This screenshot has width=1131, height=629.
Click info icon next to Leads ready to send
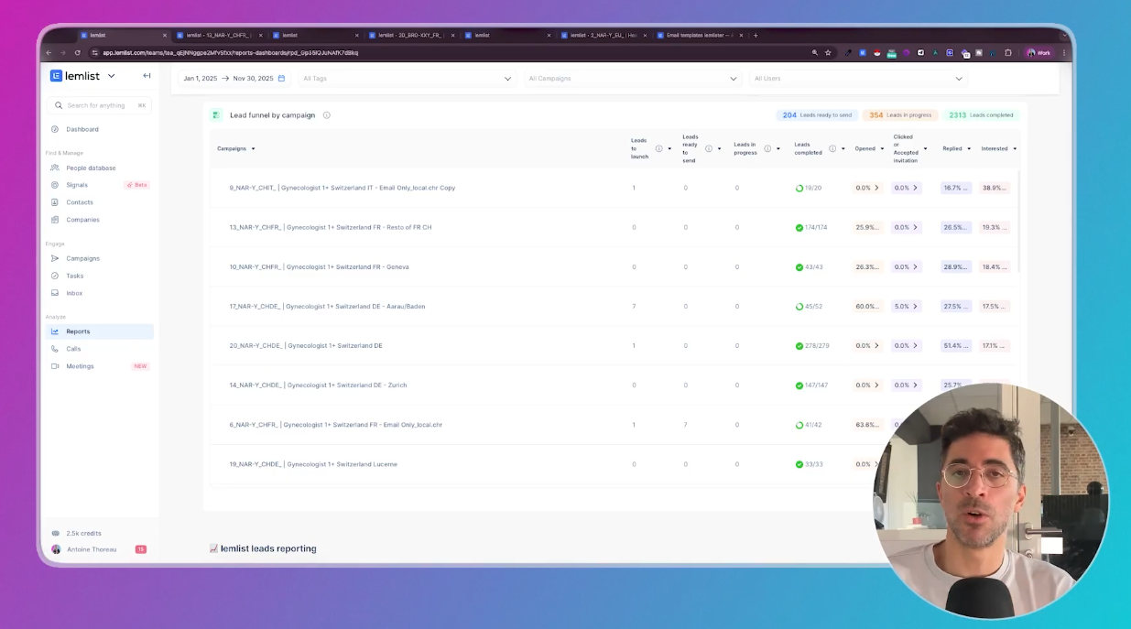(708, 148)
